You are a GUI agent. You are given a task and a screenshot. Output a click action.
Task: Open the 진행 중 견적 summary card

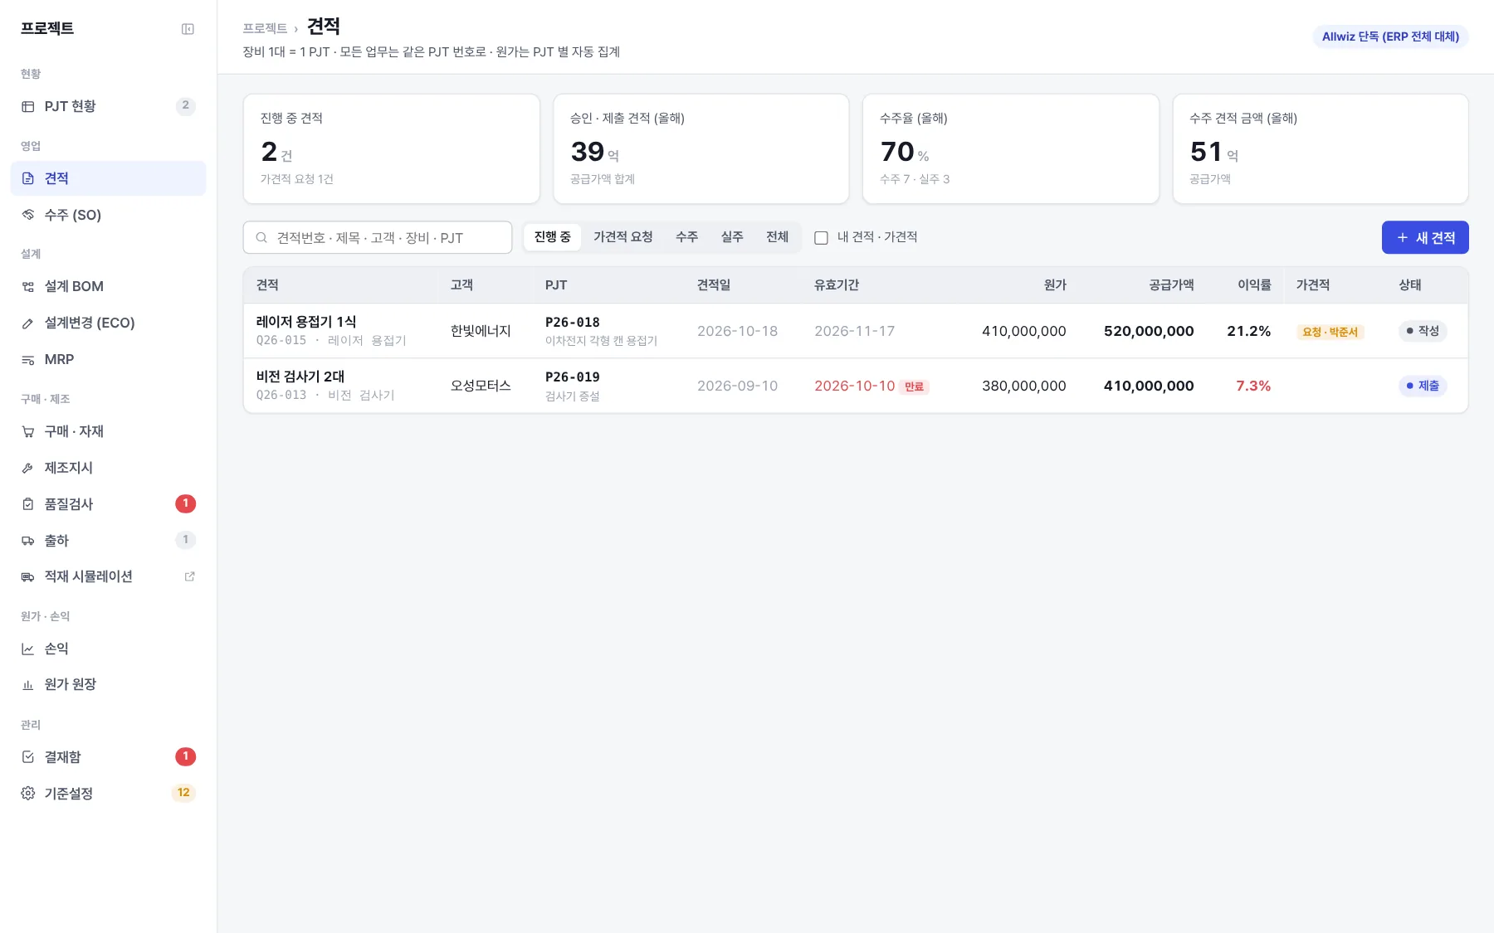(391, 148)
